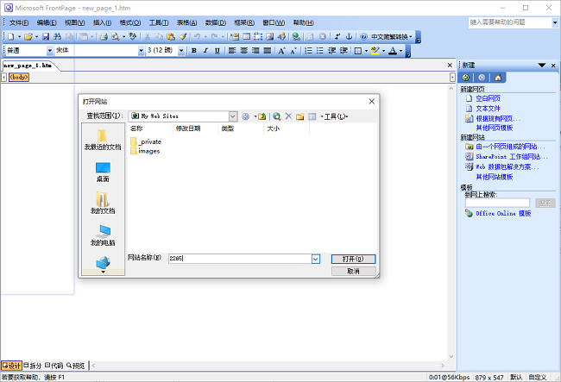Open the font size dropdown
Image resolution: width=561 pixels, height=382 pixels.
(x=183, y=51)
